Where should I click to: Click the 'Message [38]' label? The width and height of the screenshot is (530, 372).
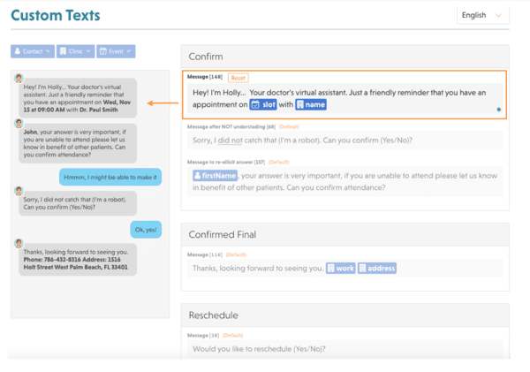[x=203, y=336]
